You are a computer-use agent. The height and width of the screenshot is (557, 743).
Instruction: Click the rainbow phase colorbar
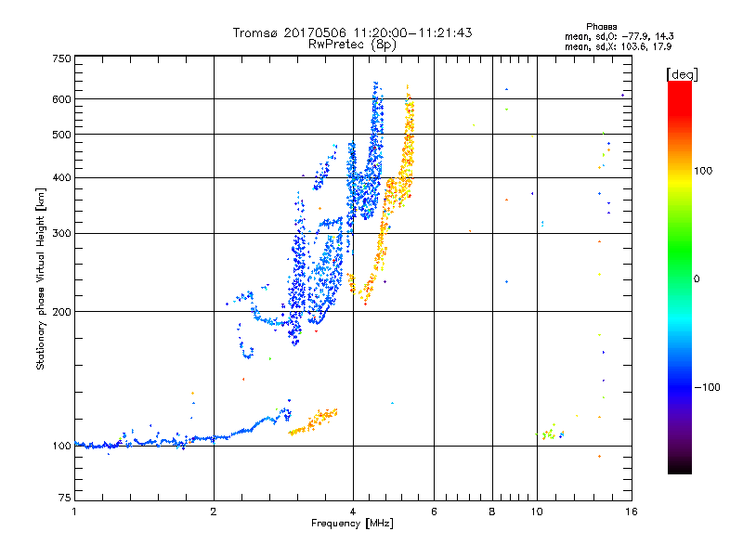tap(680, 277)
